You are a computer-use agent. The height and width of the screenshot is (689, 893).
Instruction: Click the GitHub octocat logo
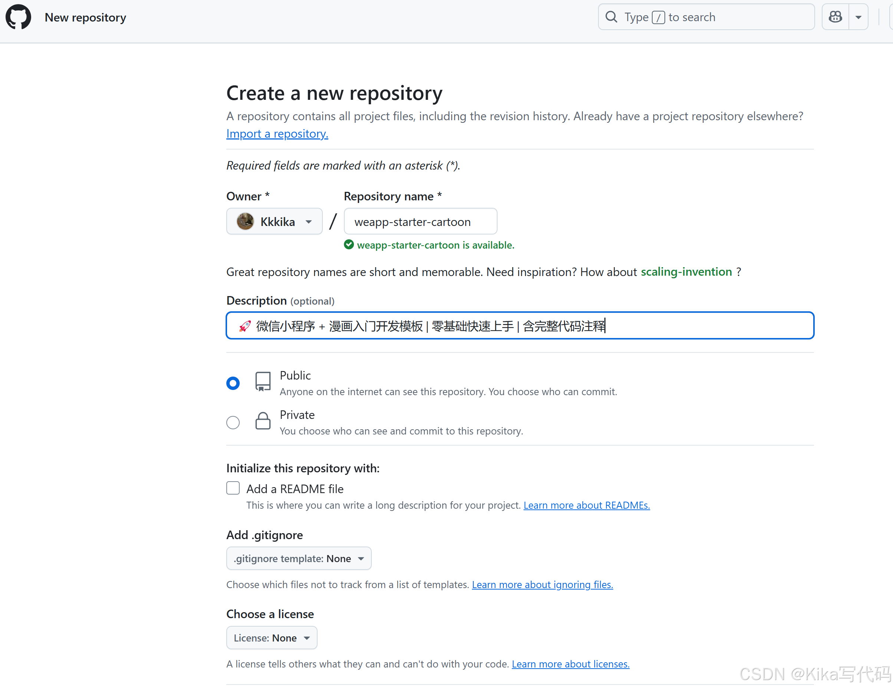click(18, 17)
